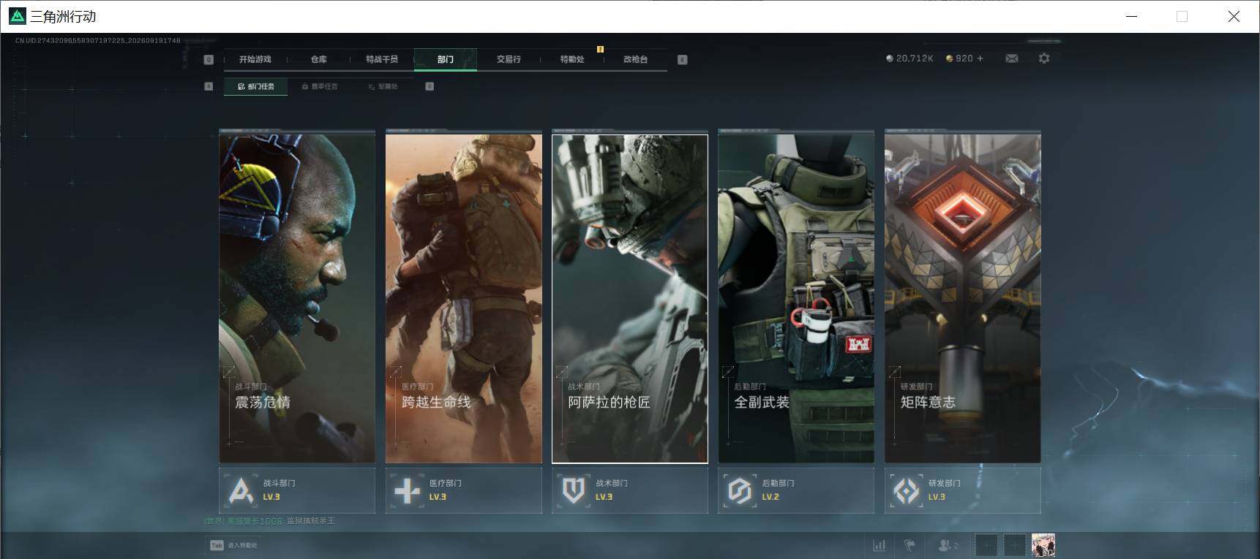The width and height of the screenshot is (1260, 559).
Task: Click the key hint right of the sub-tabs
Action: click(x=430, y=86)
